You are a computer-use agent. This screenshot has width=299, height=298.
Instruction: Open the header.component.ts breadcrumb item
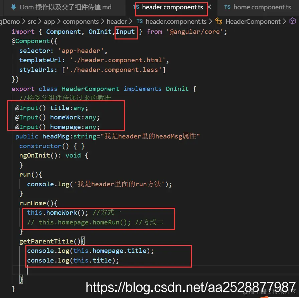(x=176, y=21)
